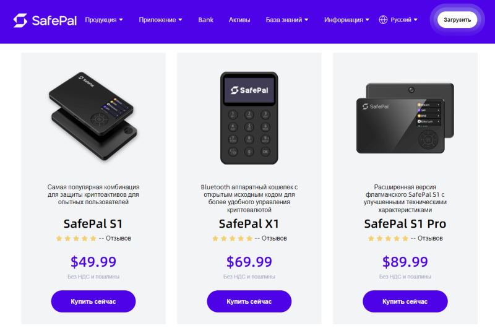Viewport: 495px width, 336px height.
Task: Go to the Bank page
Action: point(205,20)
